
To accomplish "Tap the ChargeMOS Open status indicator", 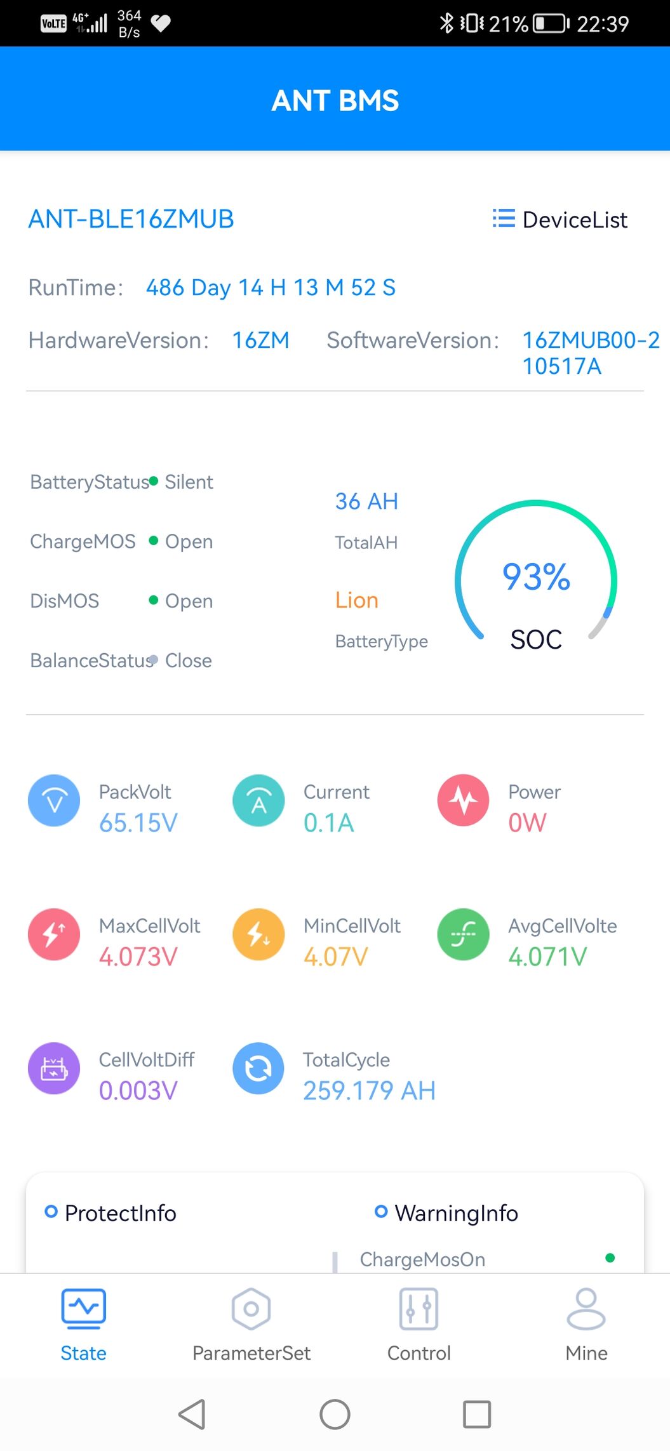I will (181, 541).
